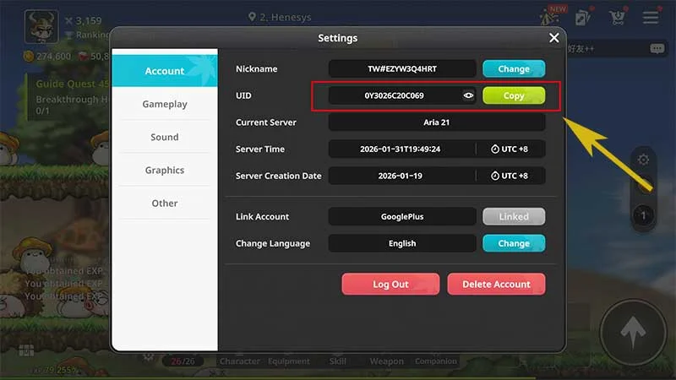Open the Sound settings tab
The width and height of the screenshot is (676, 380).
pyautogui.click(x=165, y=137)
